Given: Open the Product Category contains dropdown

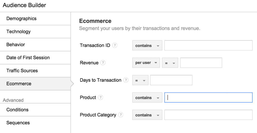Looking at the screenshot, I should point(147,115).
